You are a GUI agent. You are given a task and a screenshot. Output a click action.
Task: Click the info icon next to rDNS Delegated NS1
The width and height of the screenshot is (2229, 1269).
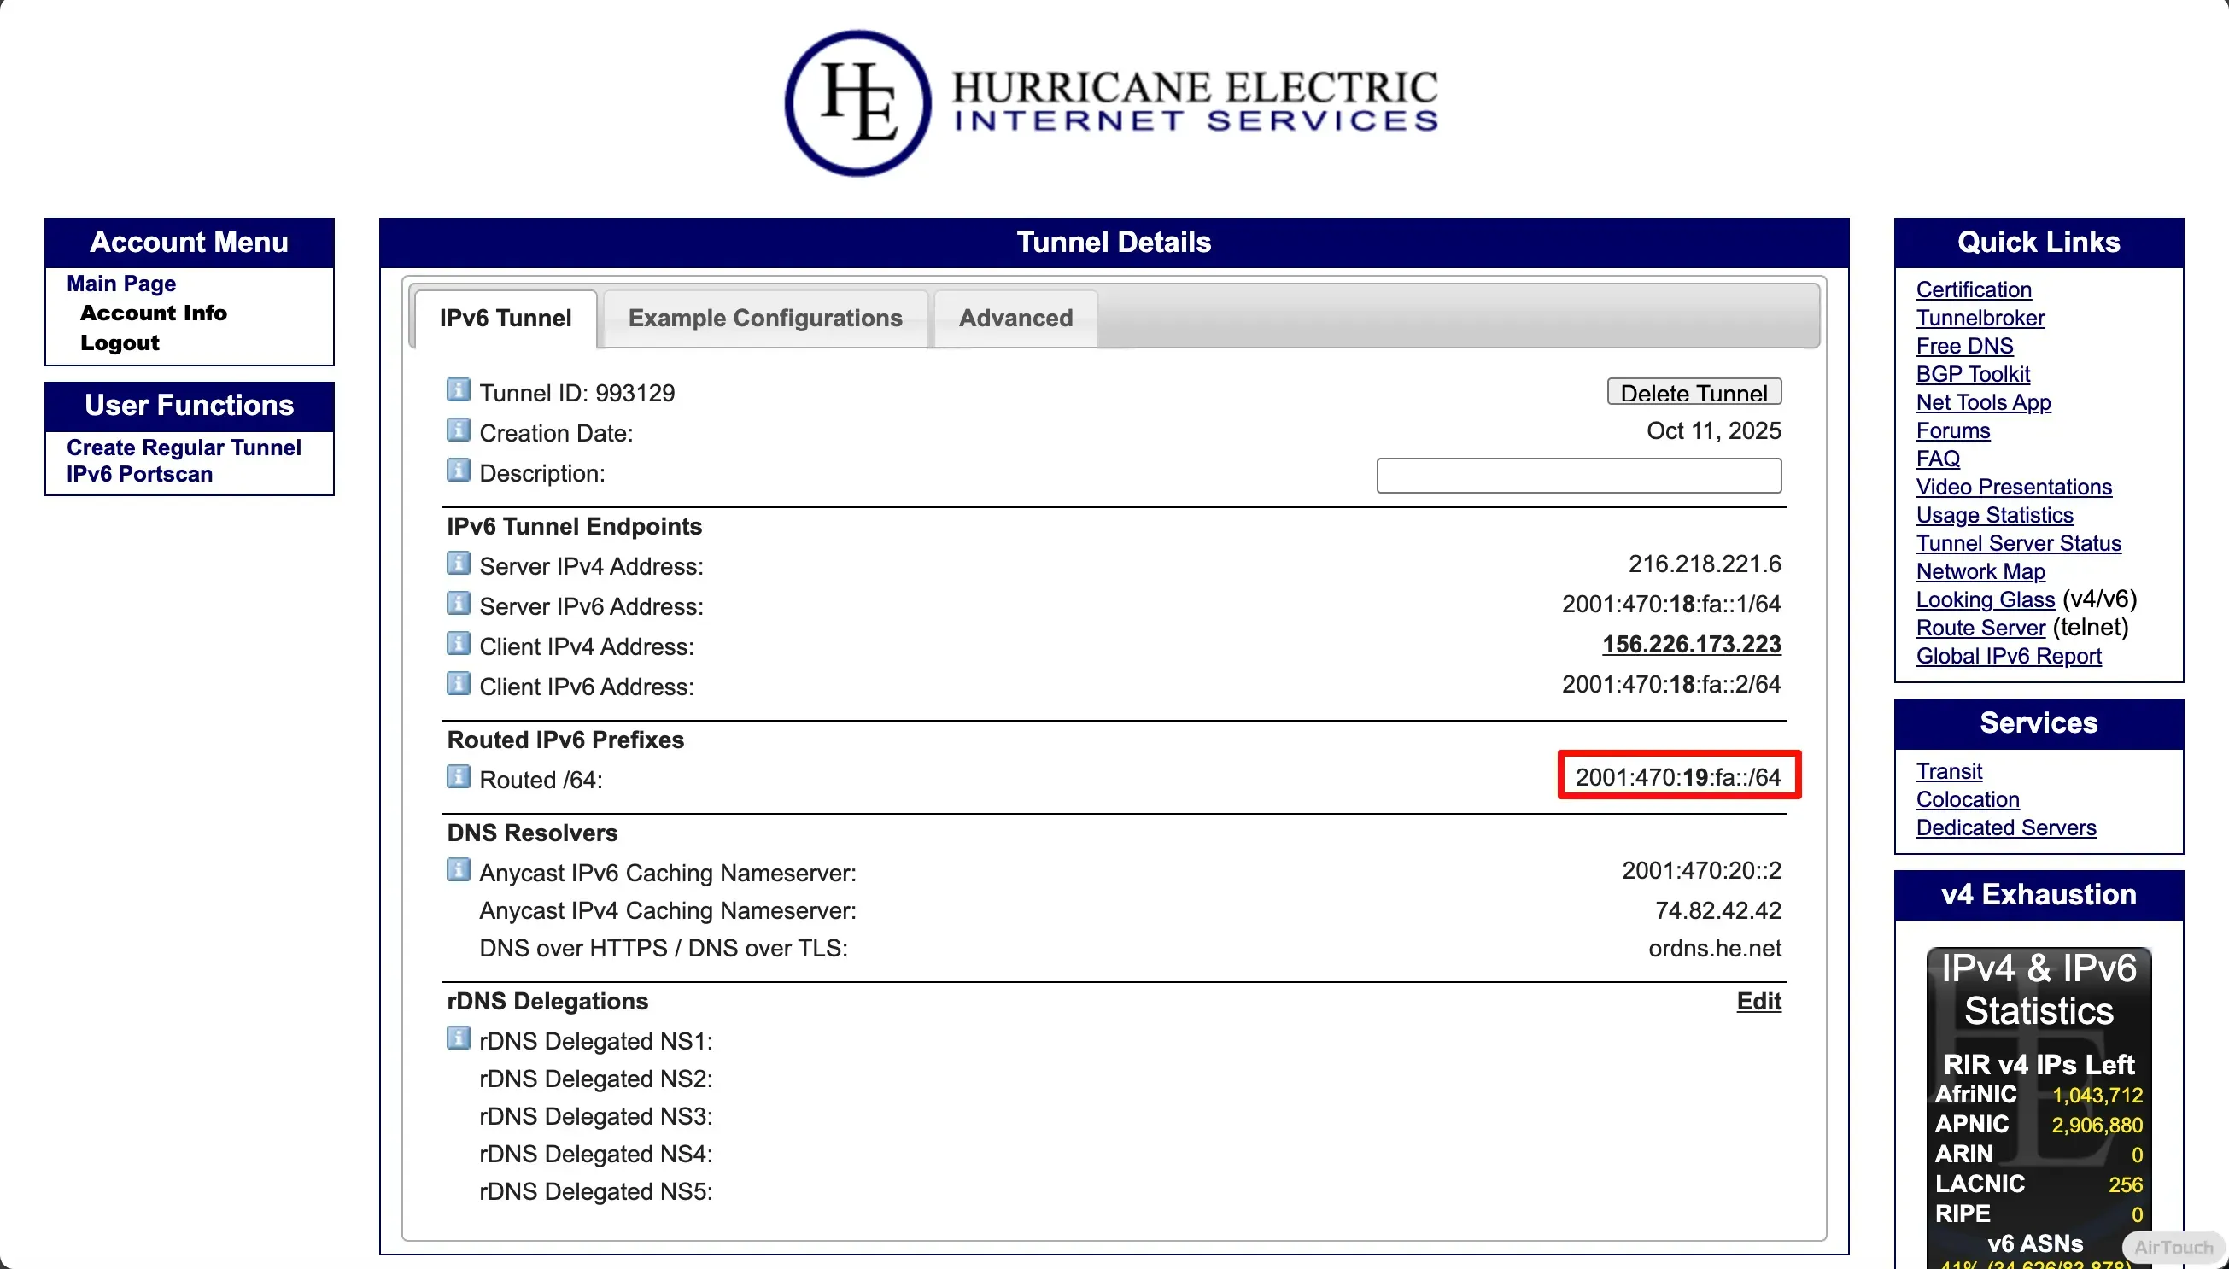[459, 1038]
